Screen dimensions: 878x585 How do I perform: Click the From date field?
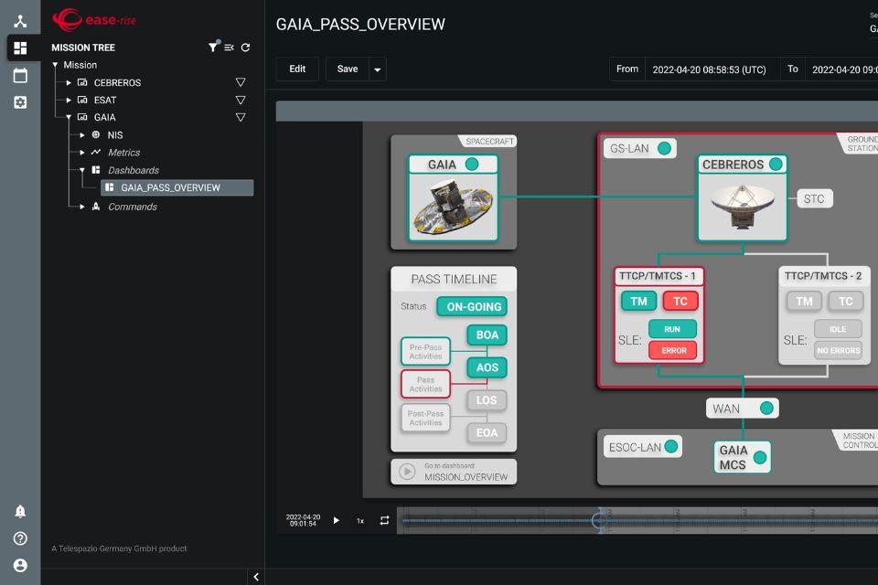712,69
